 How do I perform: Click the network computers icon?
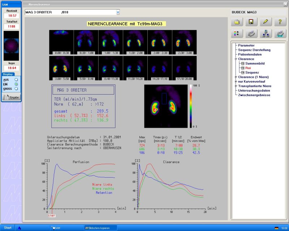click(266, 34)
